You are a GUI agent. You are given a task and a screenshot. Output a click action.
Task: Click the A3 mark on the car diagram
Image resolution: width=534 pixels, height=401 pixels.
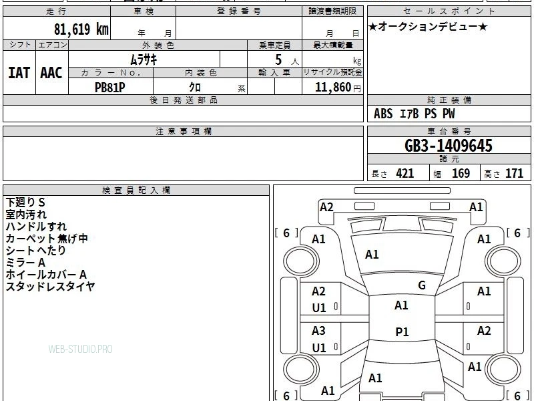pyautogui.click(x=319, y=330)
